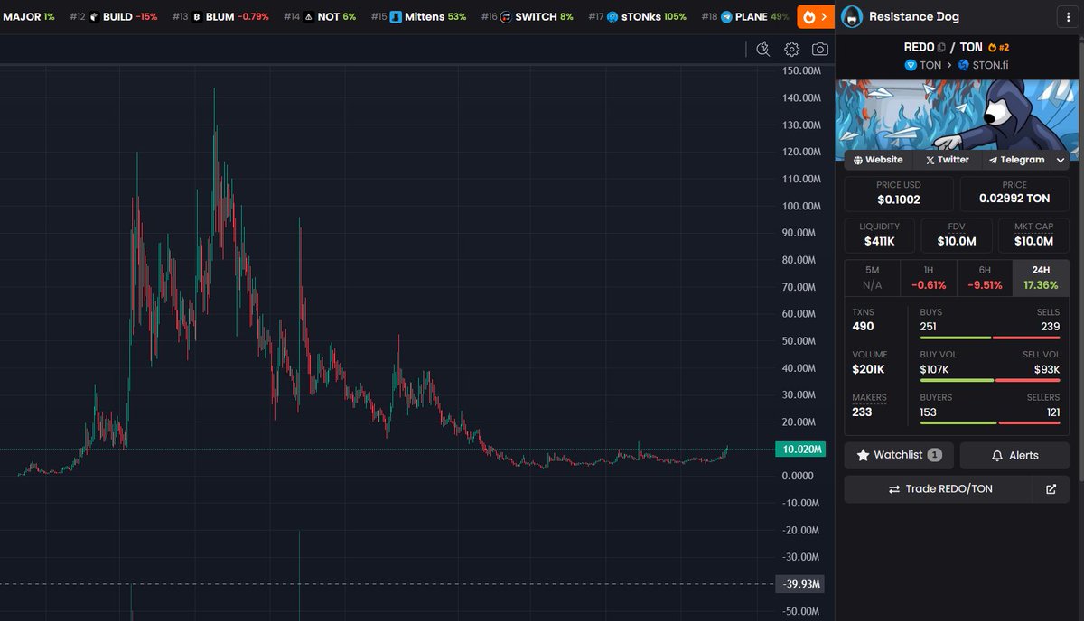Click the LIQUIDITY $411K box
Image resolution: width=1084 pixels, height=621 pixels.
[879, 235]
